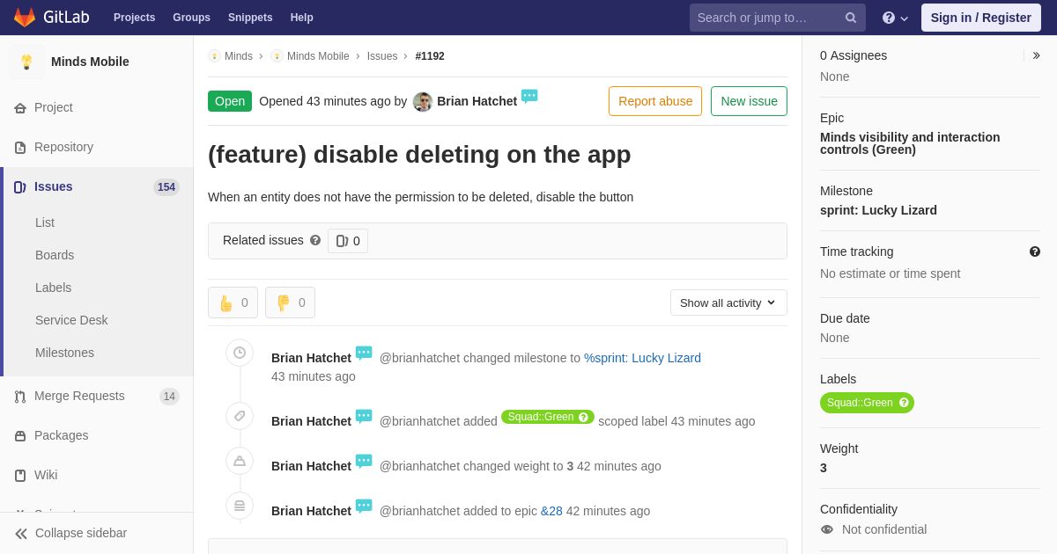Click the #1192 breadcrumb

430,56
